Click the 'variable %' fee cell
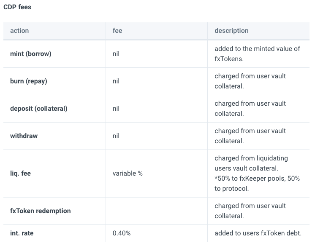Viewport: 315px width, 243px height. [x=128, y=173]
